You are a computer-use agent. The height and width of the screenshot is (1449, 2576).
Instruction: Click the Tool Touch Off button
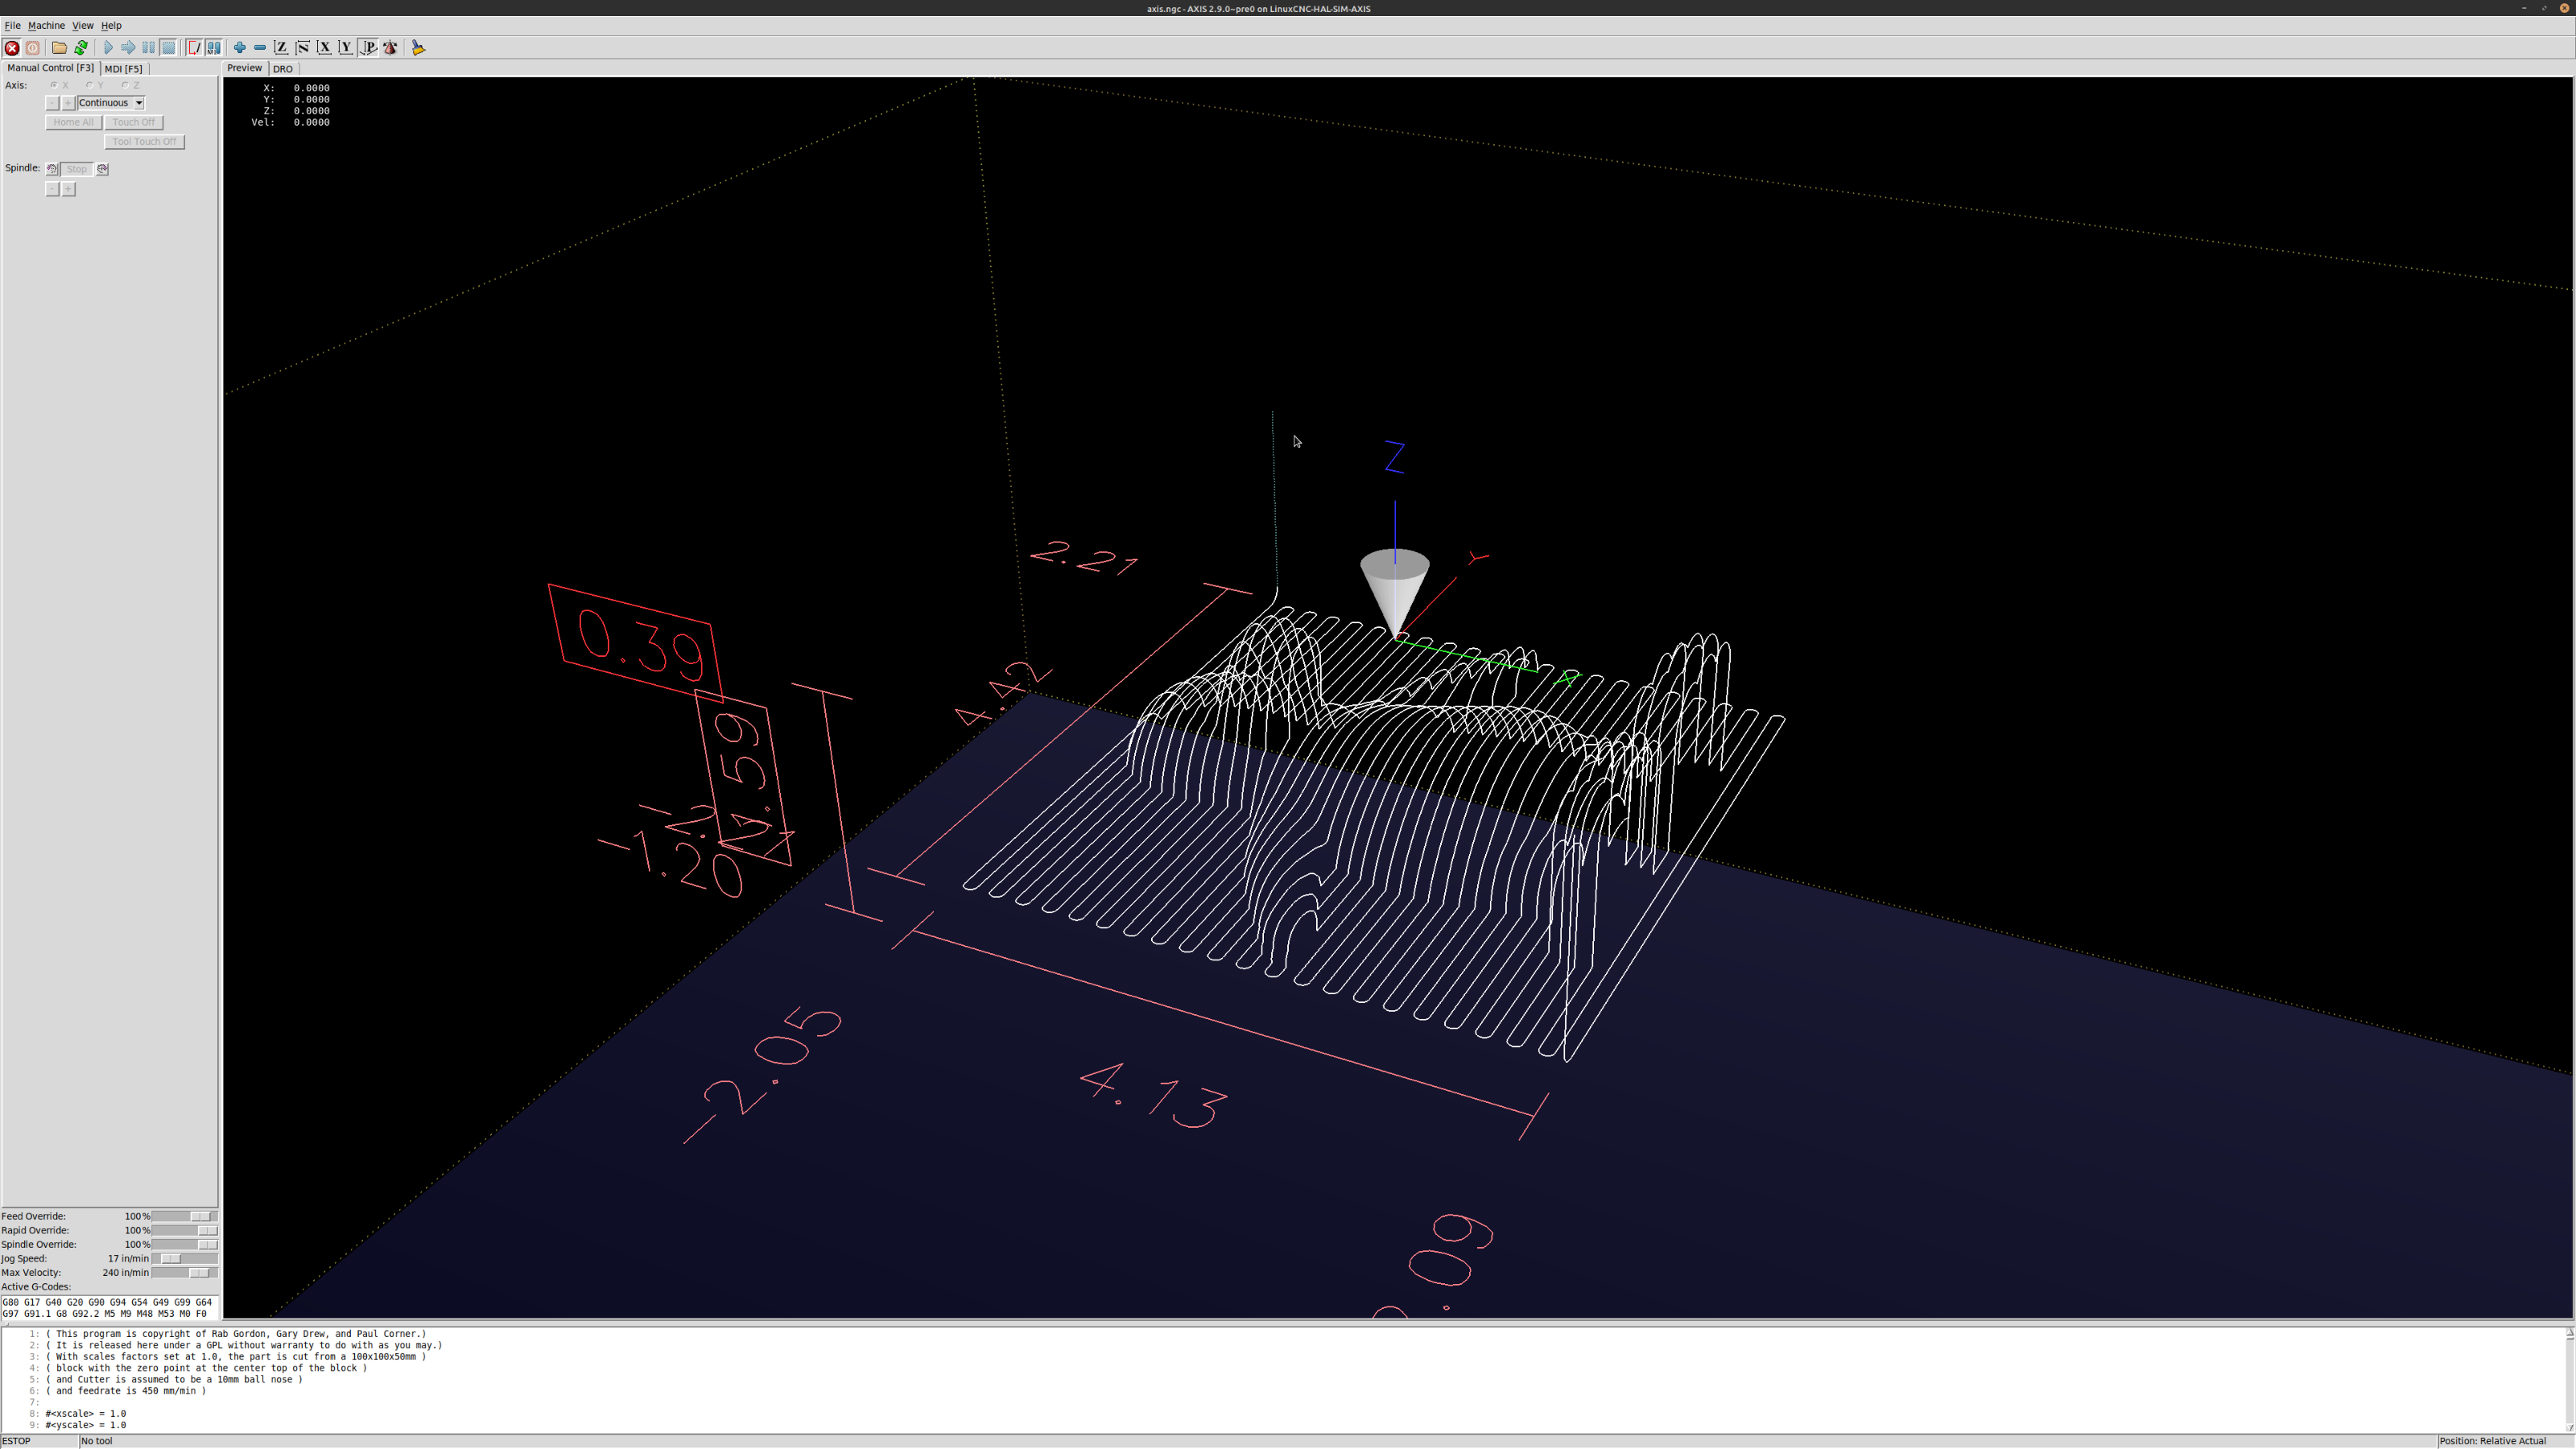tap(144, 141)
